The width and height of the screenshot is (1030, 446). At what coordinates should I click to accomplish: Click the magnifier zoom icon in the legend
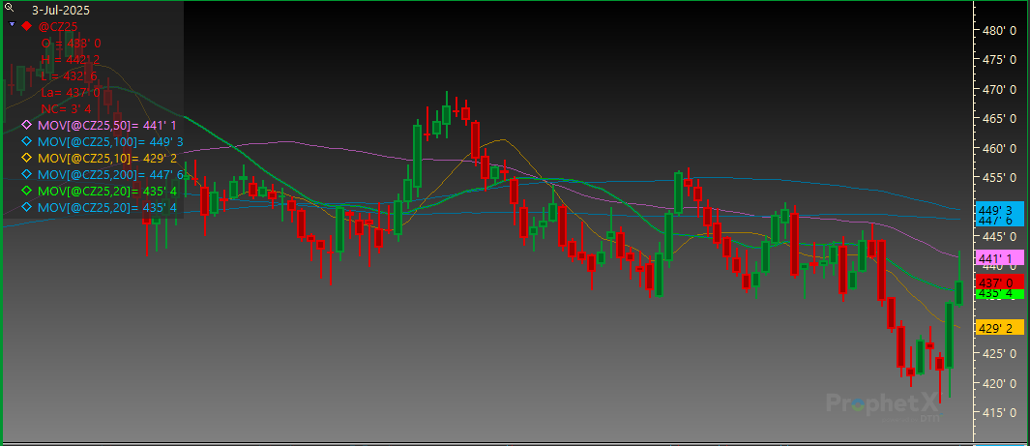9,9
